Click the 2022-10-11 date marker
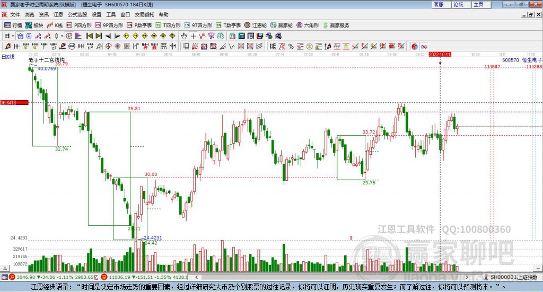The image size is (543, 292). 440,54
